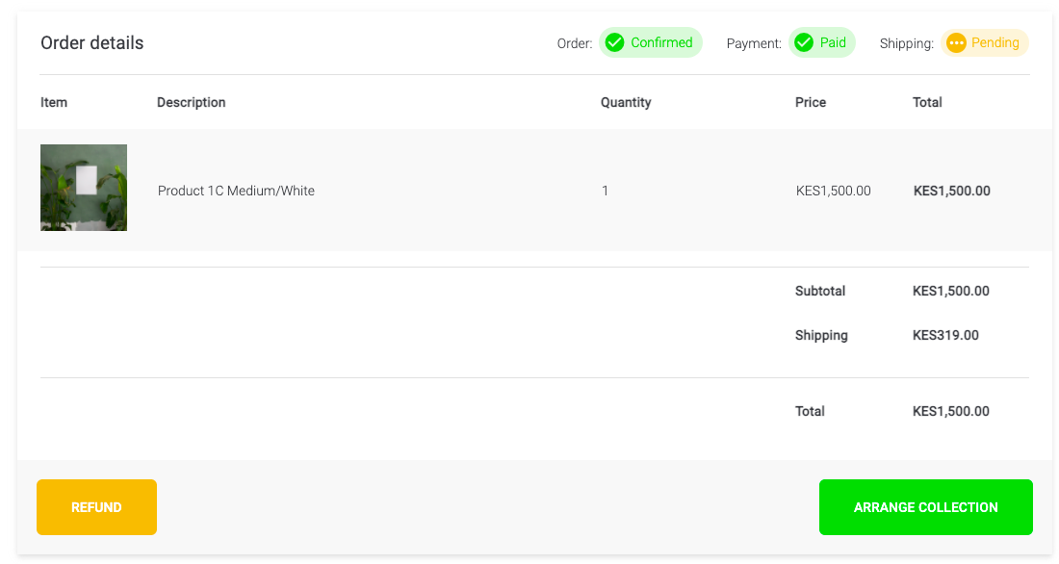
Task: Select the Confirmed order status badge
Action: point(651,42)
